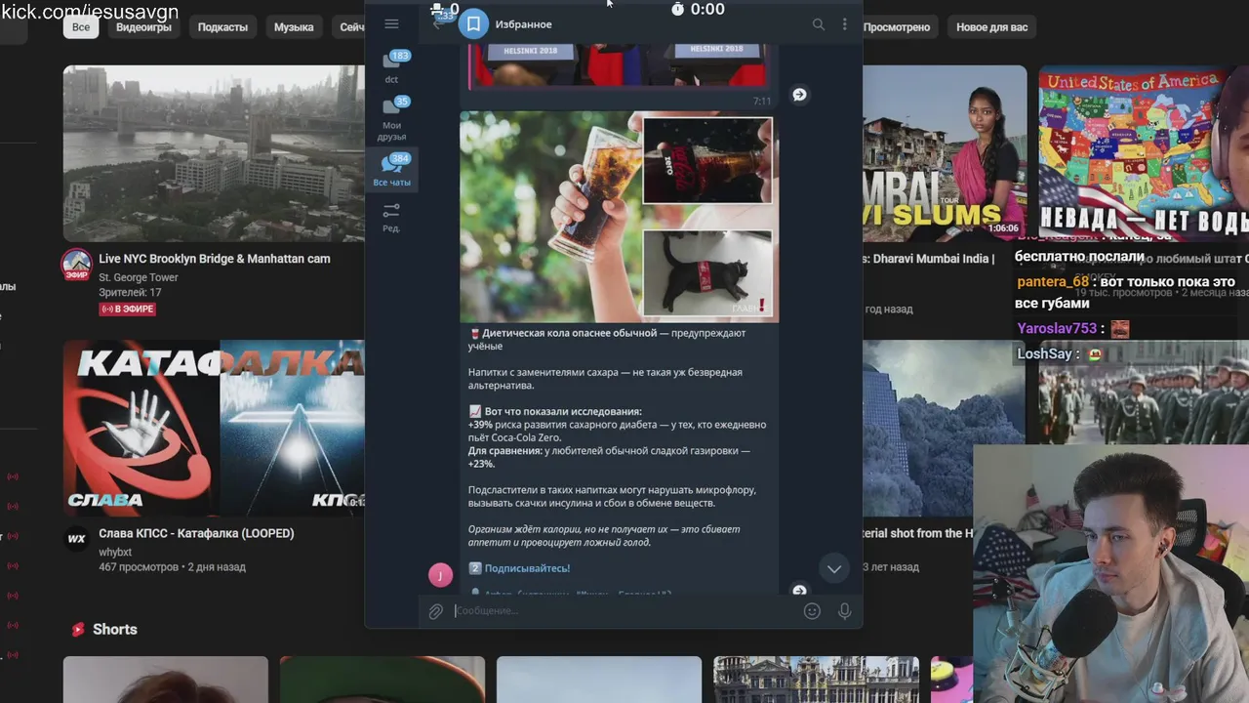Screen dimensions: 1249x703
Task: Click the pantera_68 chat username
Action: (1053, 281)
